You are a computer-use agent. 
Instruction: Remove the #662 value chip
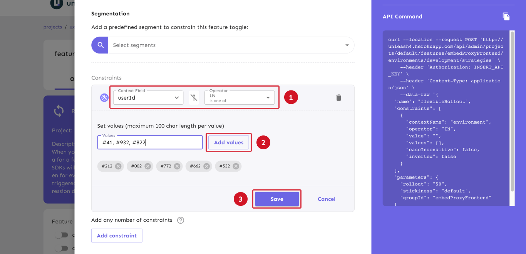pyautogui.click(x=206, y=166)
